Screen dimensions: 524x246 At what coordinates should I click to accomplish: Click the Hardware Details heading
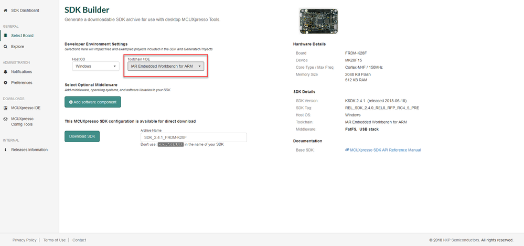[x=309, y=44]
